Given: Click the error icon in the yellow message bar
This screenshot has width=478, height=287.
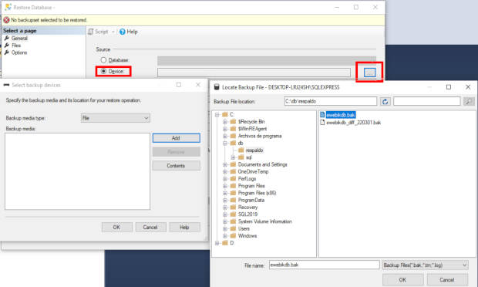Looking at the screenshot, I should (x=6, y=20).
